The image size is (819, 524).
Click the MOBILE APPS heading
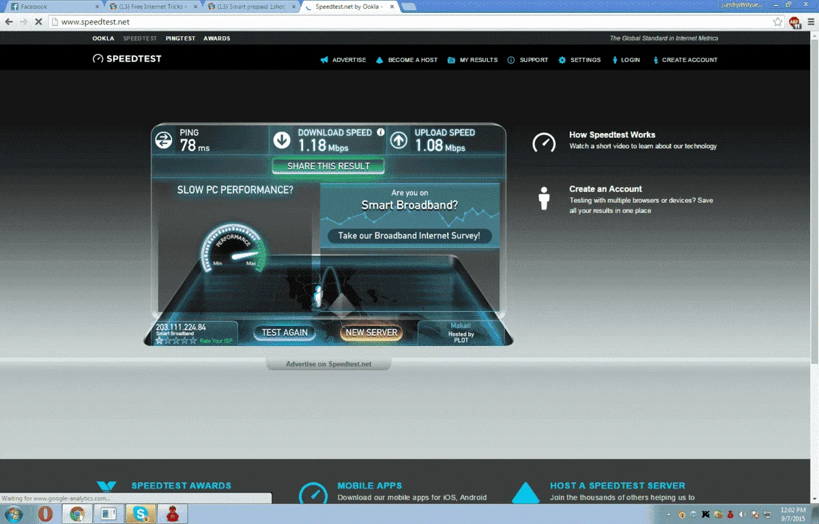pyautogui.click(x=370, y=486)
